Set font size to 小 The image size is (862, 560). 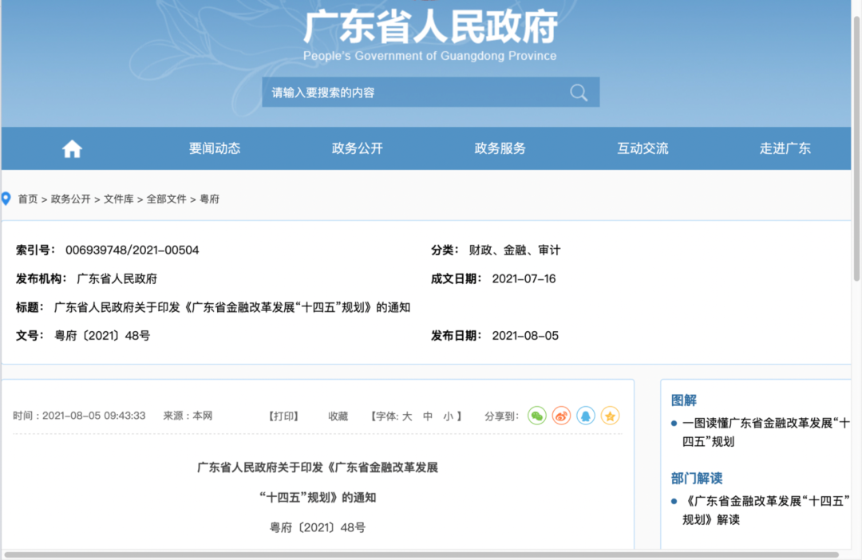[x=449, y=416]
